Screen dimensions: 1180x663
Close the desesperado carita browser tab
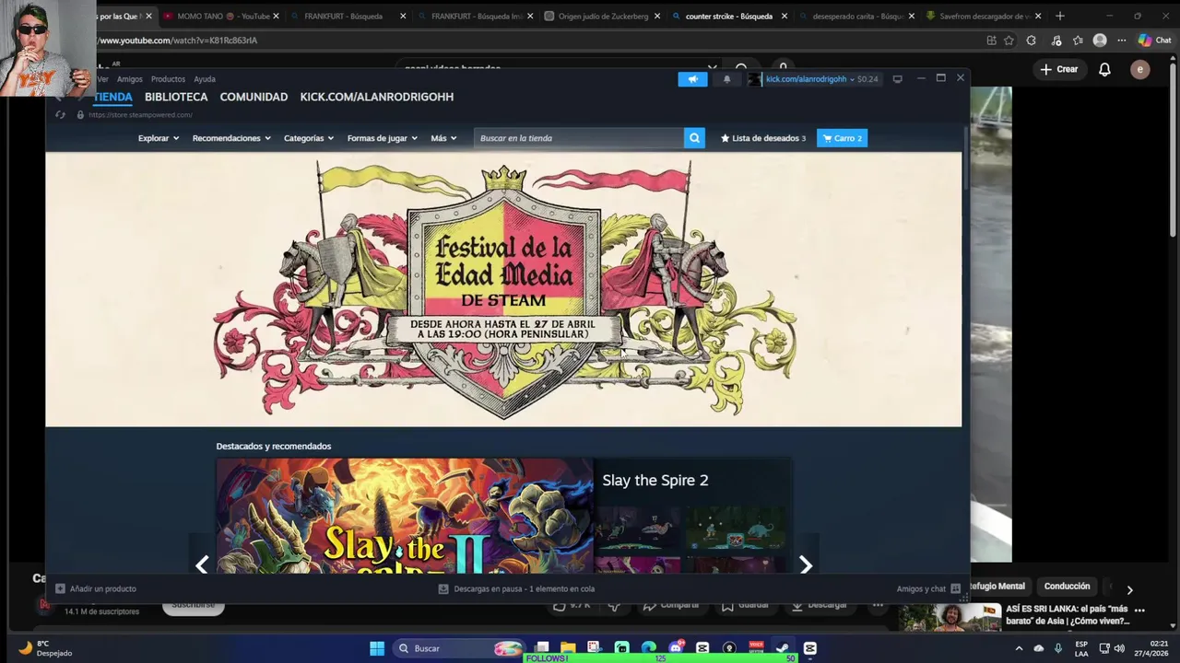[x=911, y=16]
